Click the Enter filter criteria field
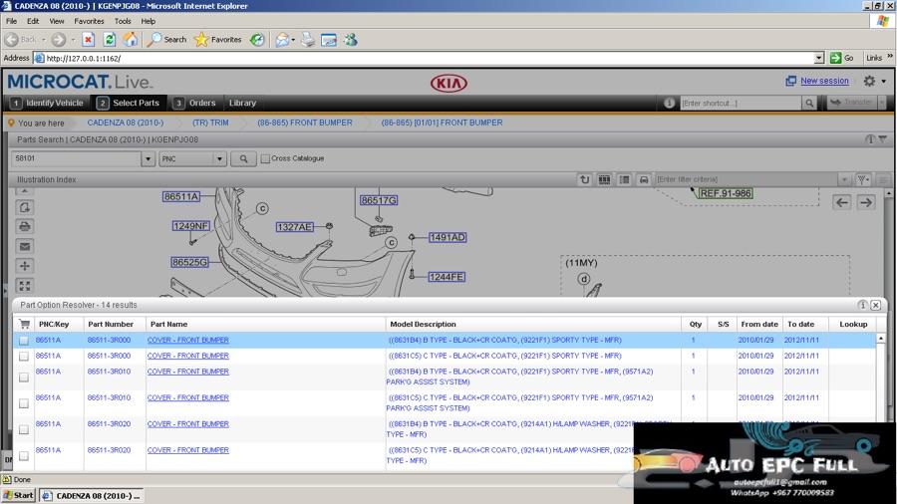Image resolution: width=897 pixels, height=504 pixels. tap(746, 179)
